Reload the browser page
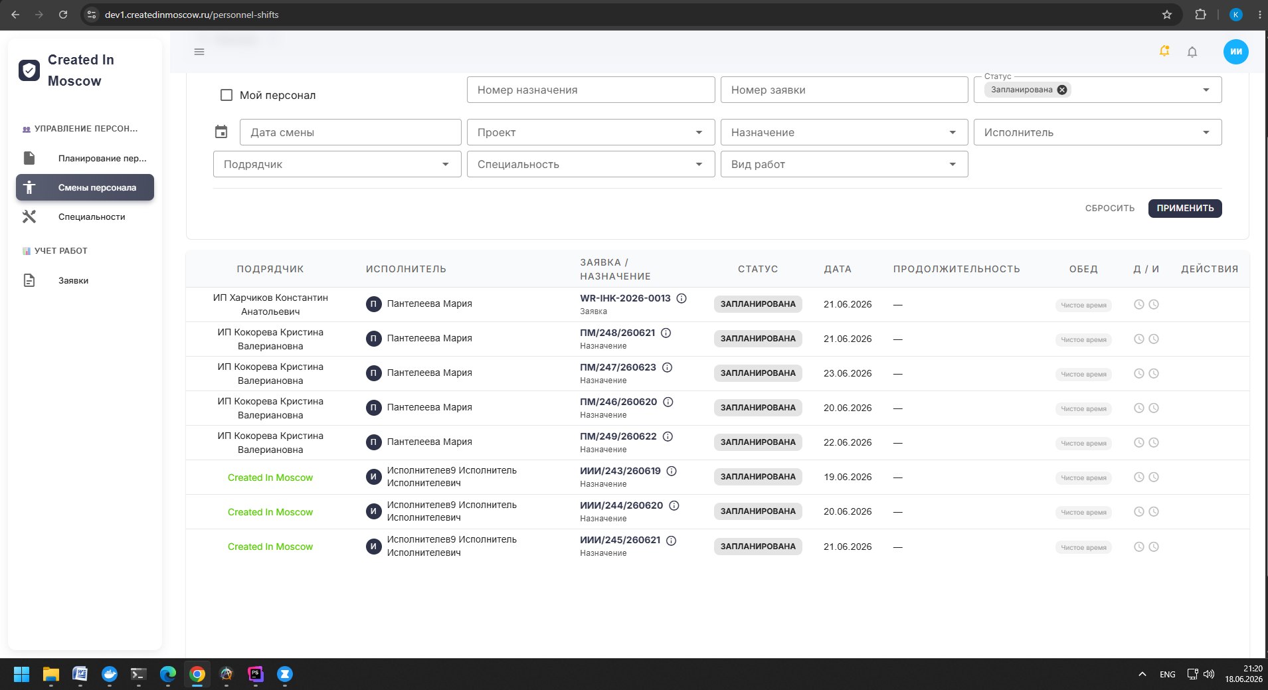Screen dimensions: 1268x690 point(63,15)
